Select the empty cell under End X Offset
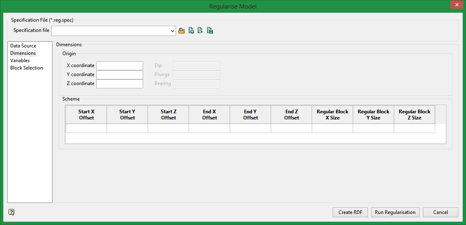The image size is (466, 225). coord(209,128)
